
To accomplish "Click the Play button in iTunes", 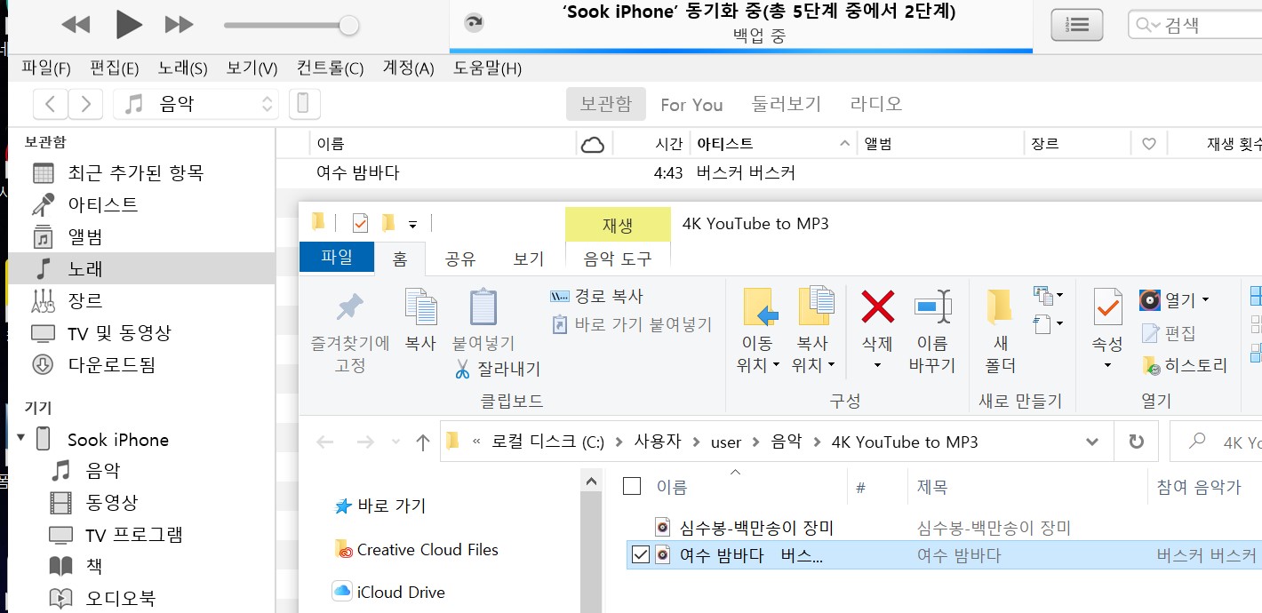I will tap(127, 24).
